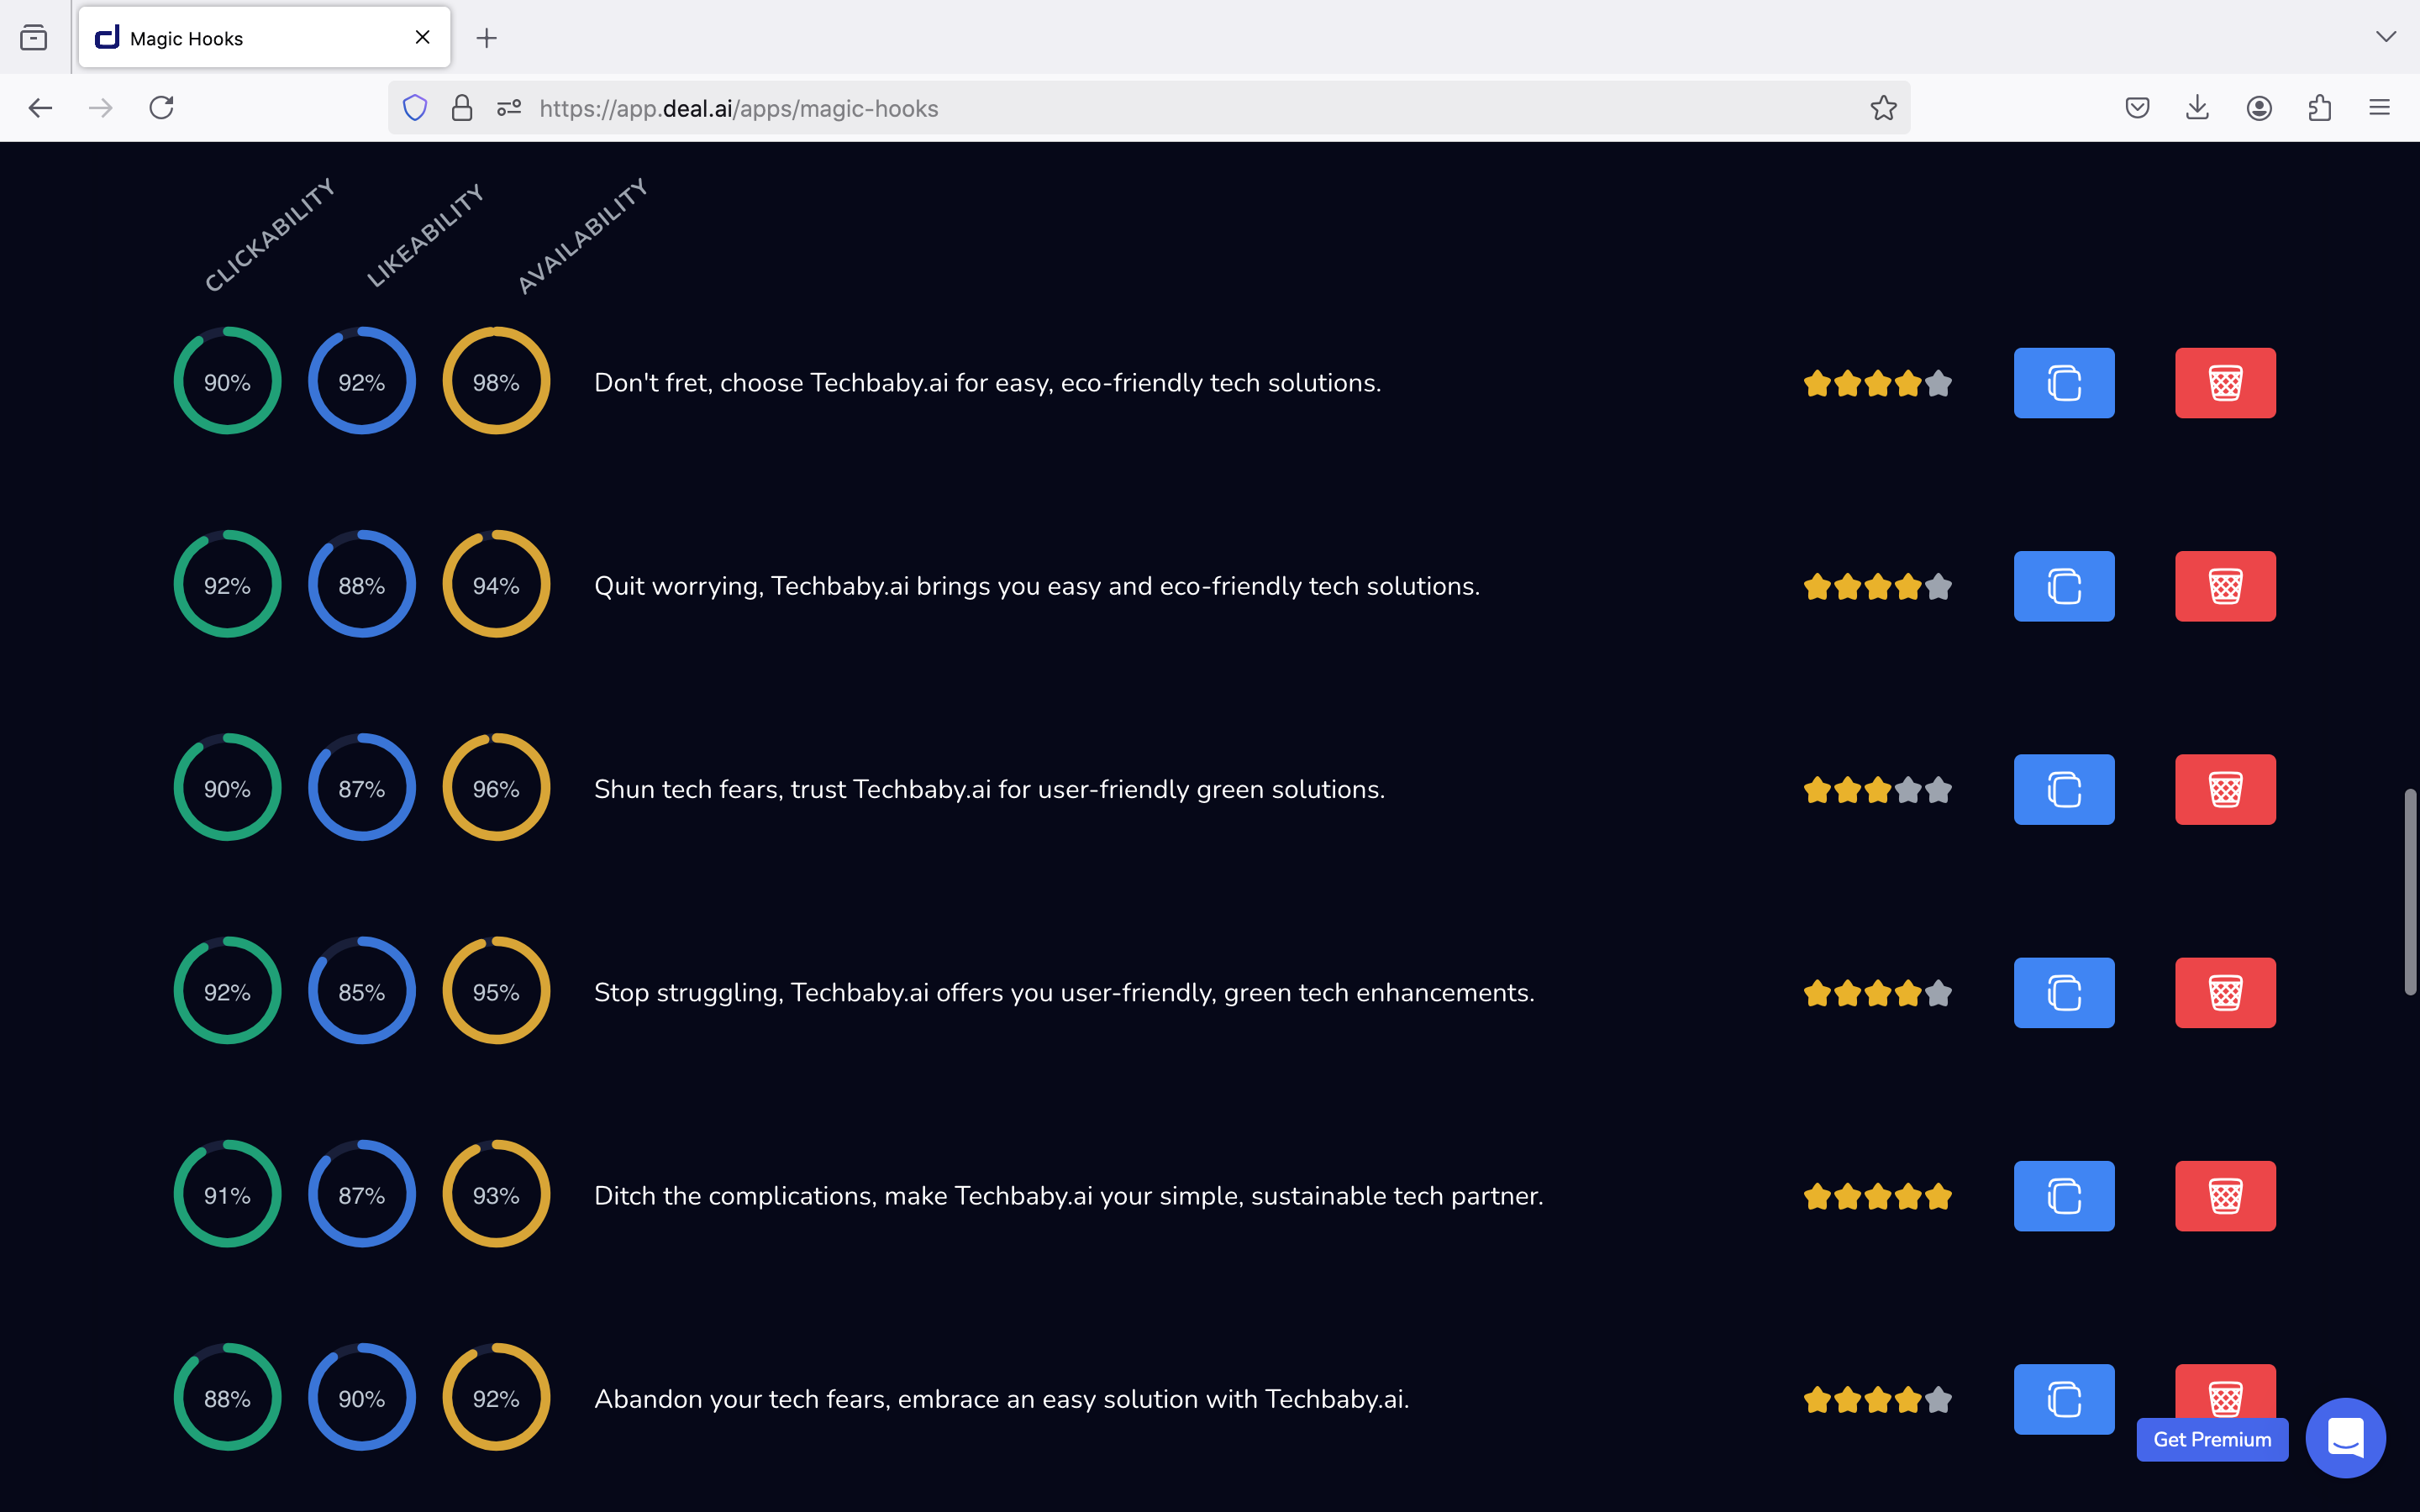The width and height of the screenshot is (2420, 1512).
Task: Delete the "Quit worrying" hook
Action: (2224, 586)
